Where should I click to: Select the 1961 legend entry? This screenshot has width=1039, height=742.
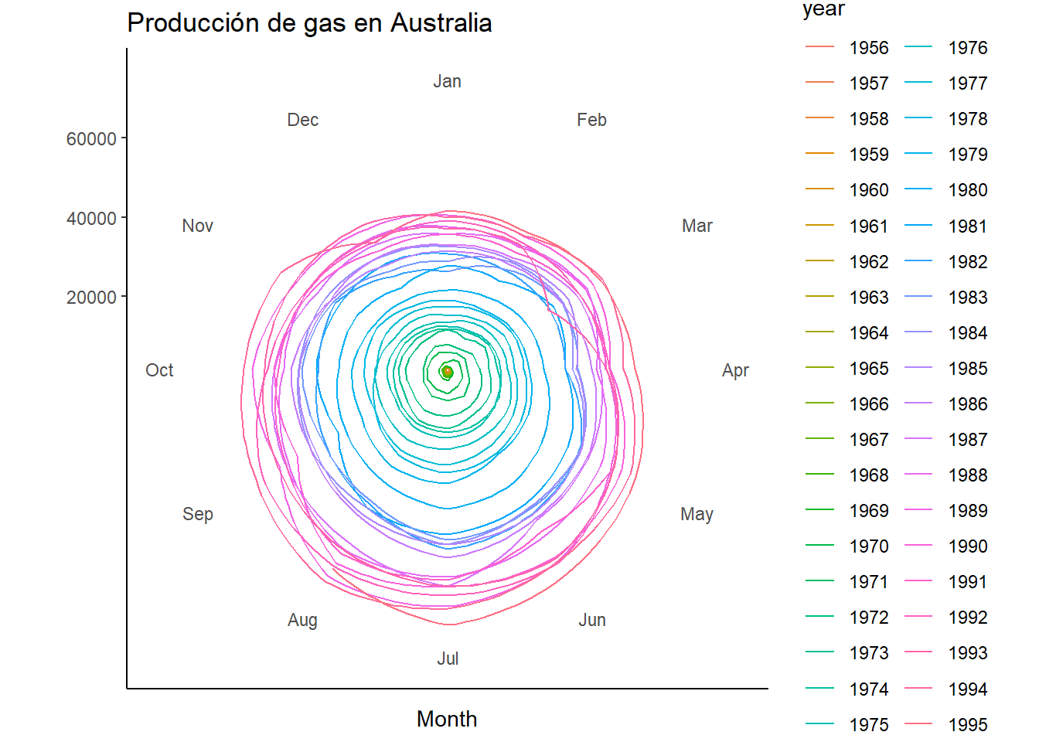coord(847,226)
